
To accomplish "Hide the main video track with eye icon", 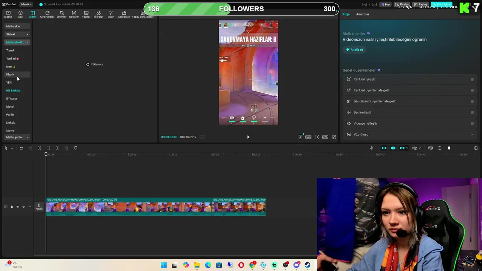I will coord(18,207).
